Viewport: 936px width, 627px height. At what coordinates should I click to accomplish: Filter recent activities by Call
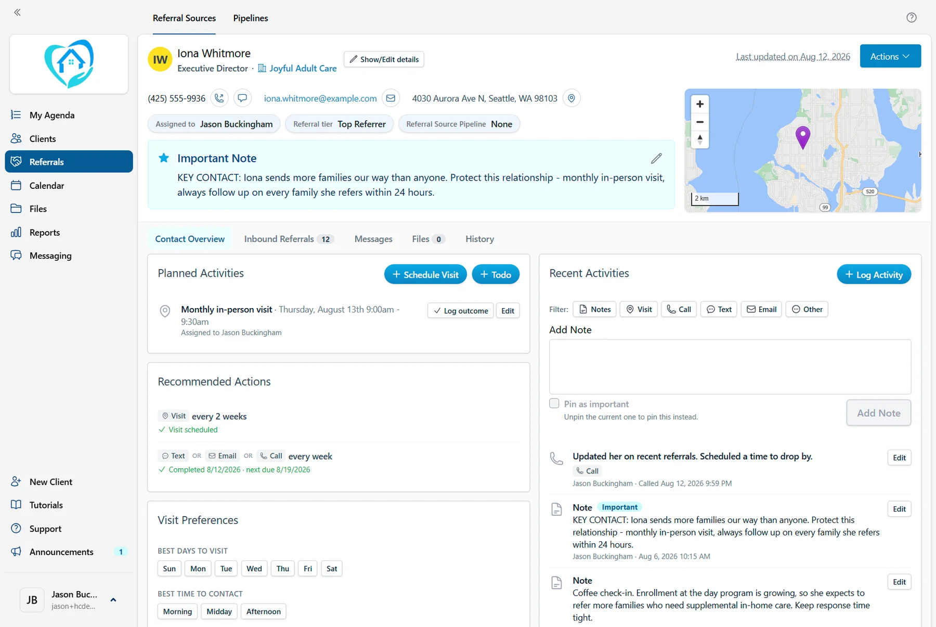click(679, 310)
